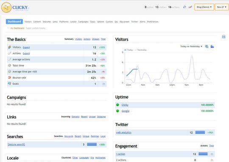This screenshot has width=229, height=162.
Task: Open the 1 action engagement link
Action: pos(120,154)
